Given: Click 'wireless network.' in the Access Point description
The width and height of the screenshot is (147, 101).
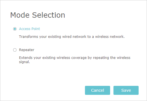Looking at the screenshot, I should point(110,37).
